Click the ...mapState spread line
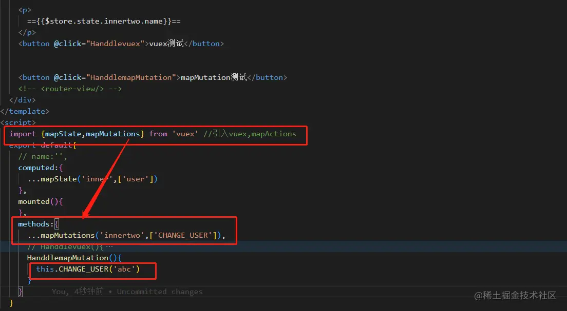 pyautogui.click(x=92, y=179)
